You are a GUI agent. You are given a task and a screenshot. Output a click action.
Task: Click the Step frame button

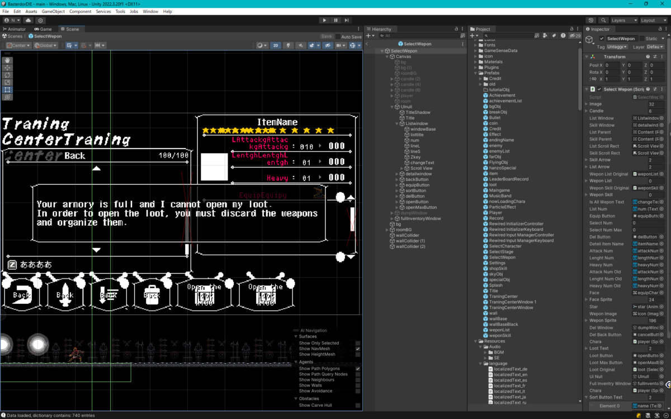pos(348,20)
